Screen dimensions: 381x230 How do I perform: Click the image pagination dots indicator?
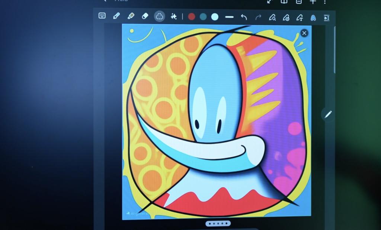(x=218, y=224)
